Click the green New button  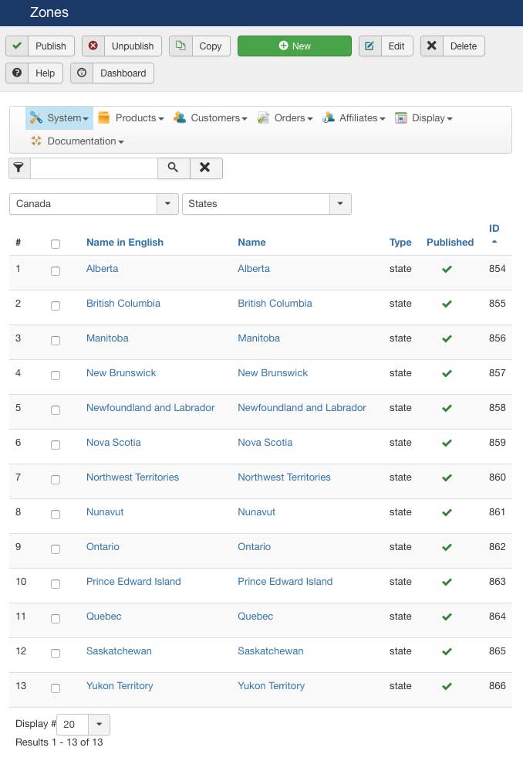pyautogui.click(x=295, y=46)
